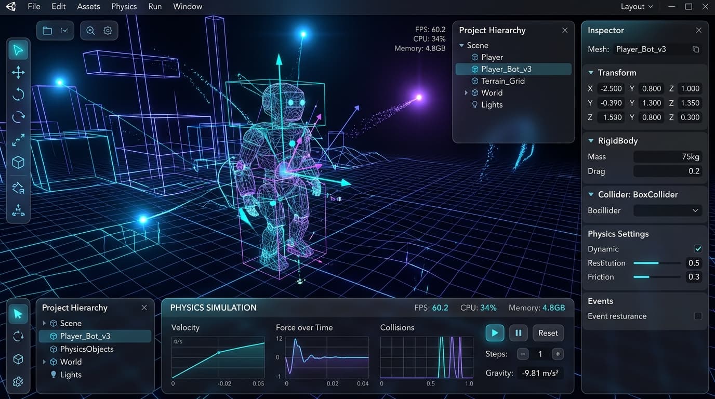Start the simulation with the Play button
This screenshot has width=715, height=399.
495,333
